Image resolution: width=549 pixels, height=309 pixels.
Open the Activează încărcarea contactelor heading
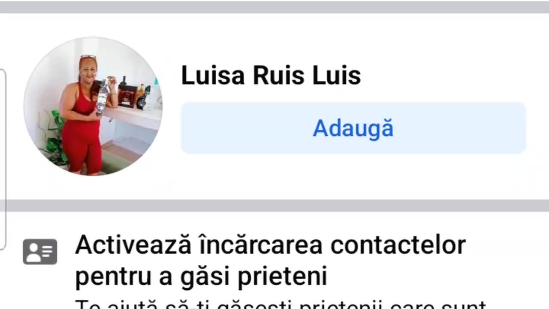[x=270, y=245]
